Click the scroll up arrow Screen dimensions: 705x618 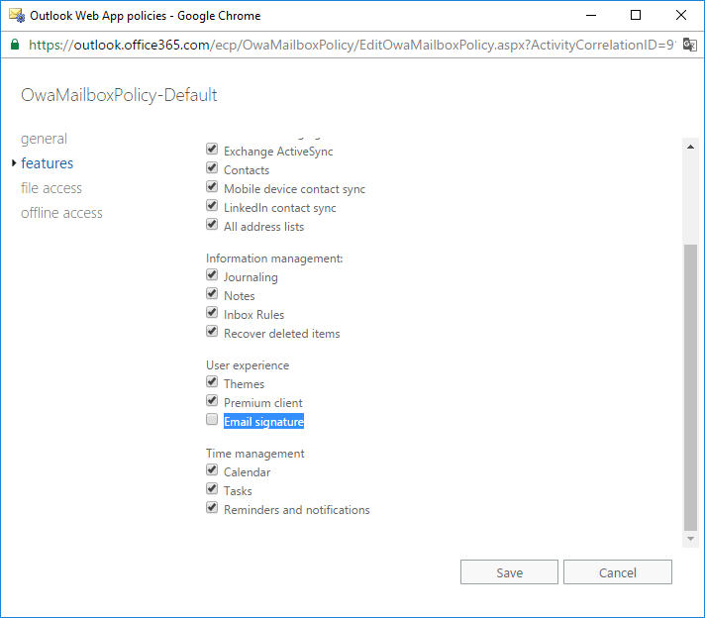click(x=690, y=146)
